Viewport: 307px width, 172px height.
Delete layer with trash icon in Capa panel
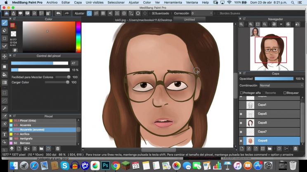(295, 149)
